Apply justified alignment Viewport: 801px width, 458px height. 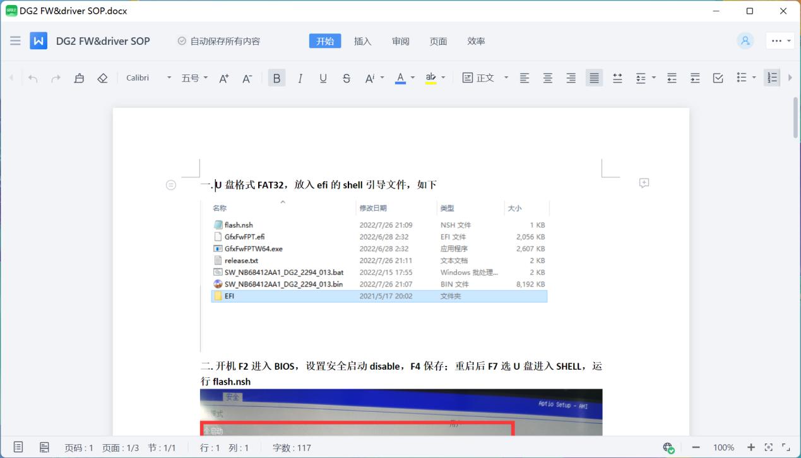click(593, 78)
